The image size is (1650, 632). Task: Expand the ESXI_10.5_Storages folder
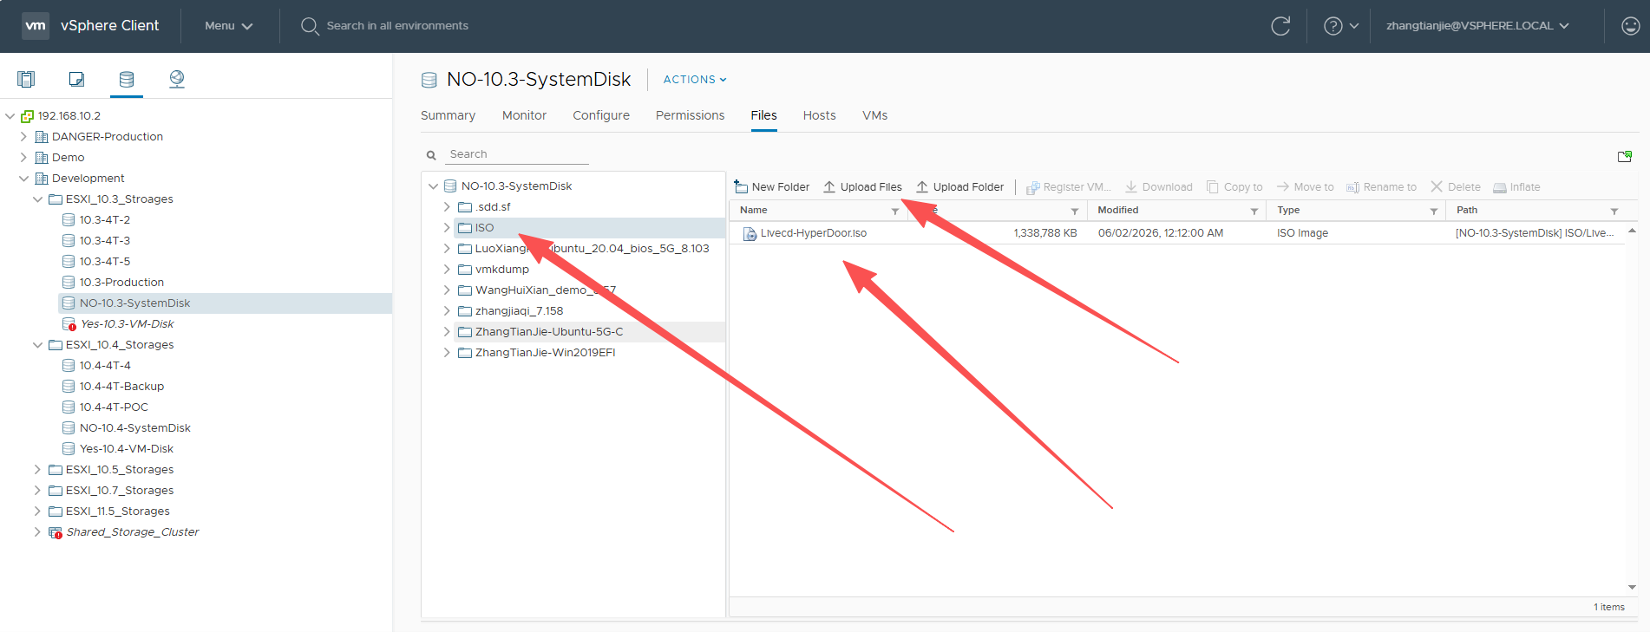pos(37,469)
